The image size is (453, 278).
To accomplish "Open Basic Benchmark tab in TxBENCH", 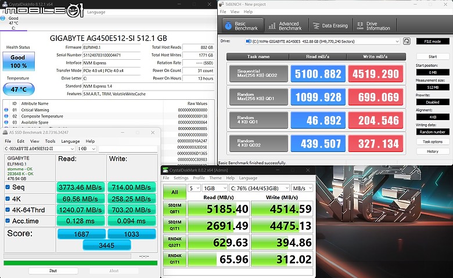I will pos(243,26).
